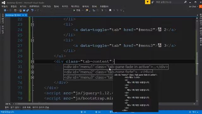
Task: Open the 출력 output panel tab
Action: click(7, 107)
